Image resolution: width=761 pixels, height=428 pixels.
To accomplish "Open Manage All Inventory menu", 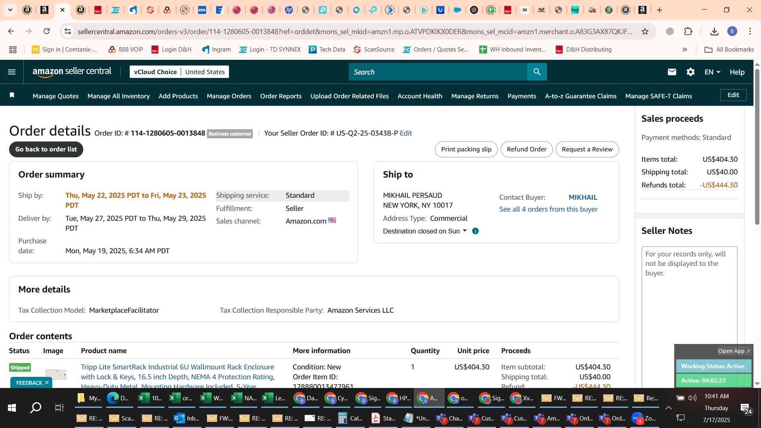I will (x=119, y=96).
